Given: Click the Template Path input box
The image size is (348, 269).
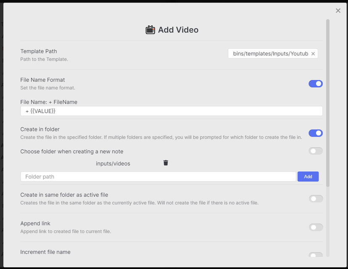Looking at the screenshot, I should pos(270,54).
